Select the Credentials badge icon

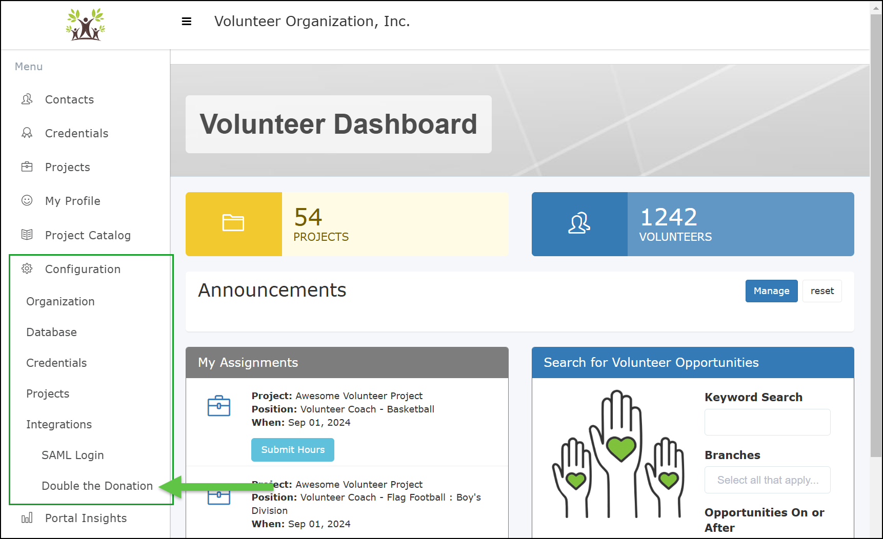pyautogui.click(x=28, y=133)
